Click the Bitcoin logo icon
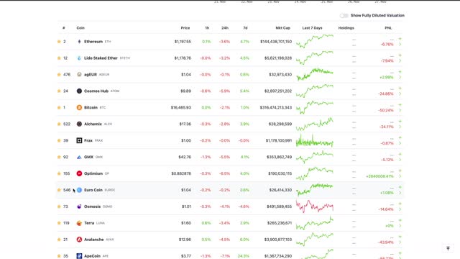 click(x=79, y=107)
